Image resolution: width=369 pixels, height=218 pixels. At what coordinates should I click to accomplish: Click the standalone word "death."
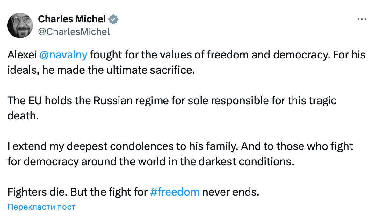tap(23, 115)
